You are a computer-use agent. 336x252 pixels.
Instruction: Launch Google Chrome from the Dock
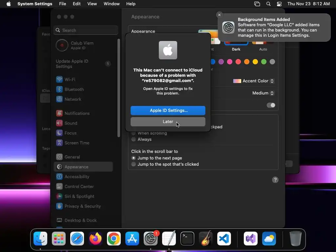point(114,239)
